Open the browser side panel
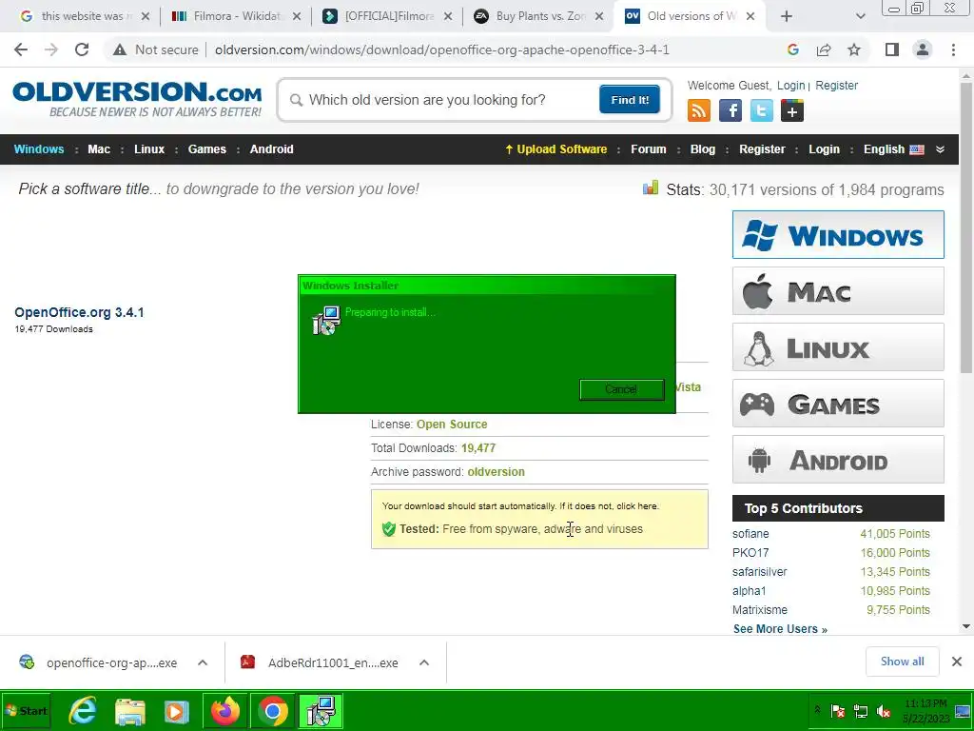The image size is (974, 731). click(892, 49)
